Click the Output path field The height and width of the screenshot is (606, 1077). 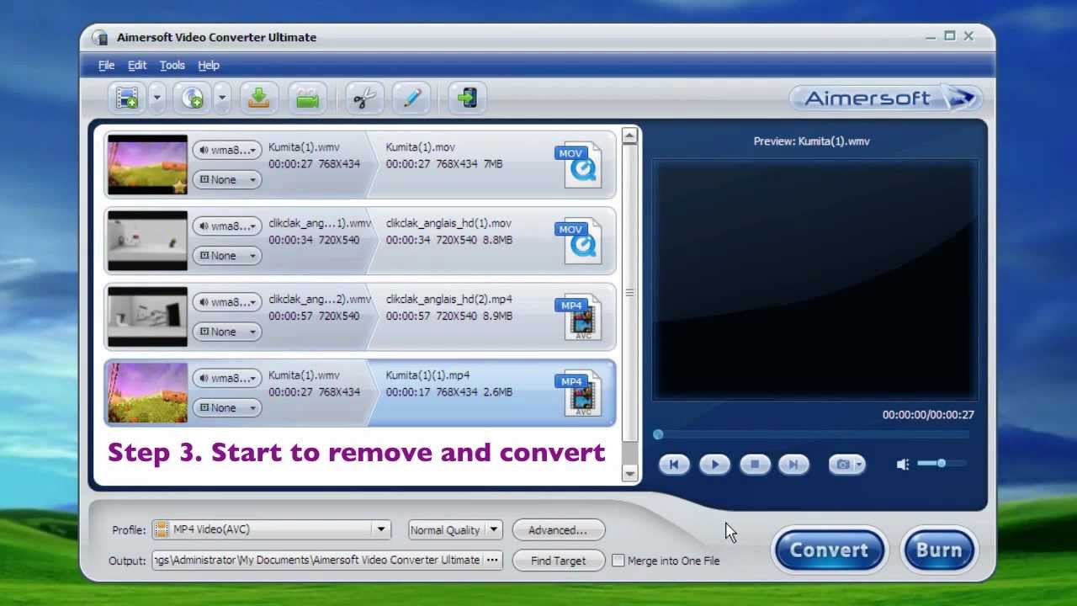(316, 560)
